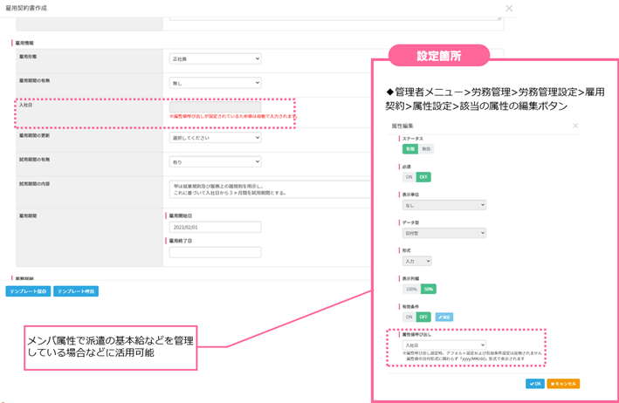
Task: Click the 属性編集 dialog title
Action: click(402, 126)
